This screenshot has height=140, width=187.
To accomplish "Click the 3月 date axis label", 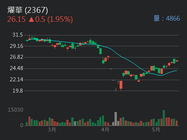I will point(52,129).
